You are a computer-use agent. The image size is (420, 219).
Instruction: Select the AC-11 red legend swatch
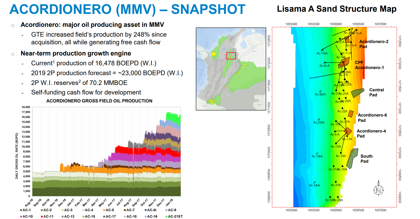[x=42, y=217]
